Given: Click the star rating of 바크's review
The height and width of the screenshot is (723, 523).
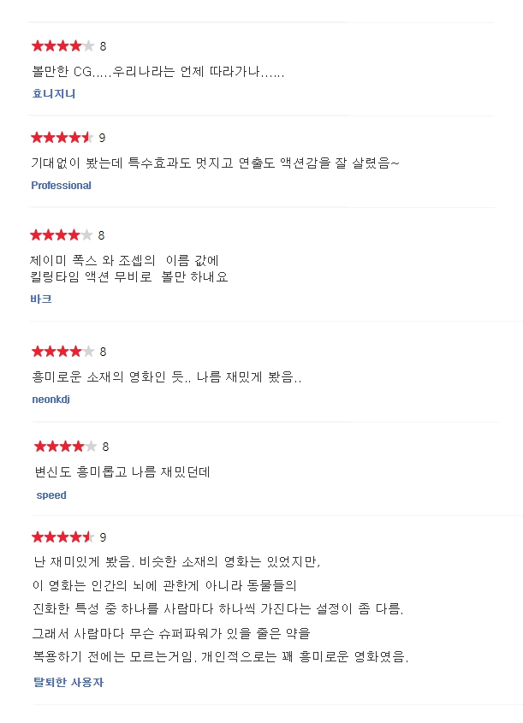Looking at the screenshot, I should coord(62,235).
